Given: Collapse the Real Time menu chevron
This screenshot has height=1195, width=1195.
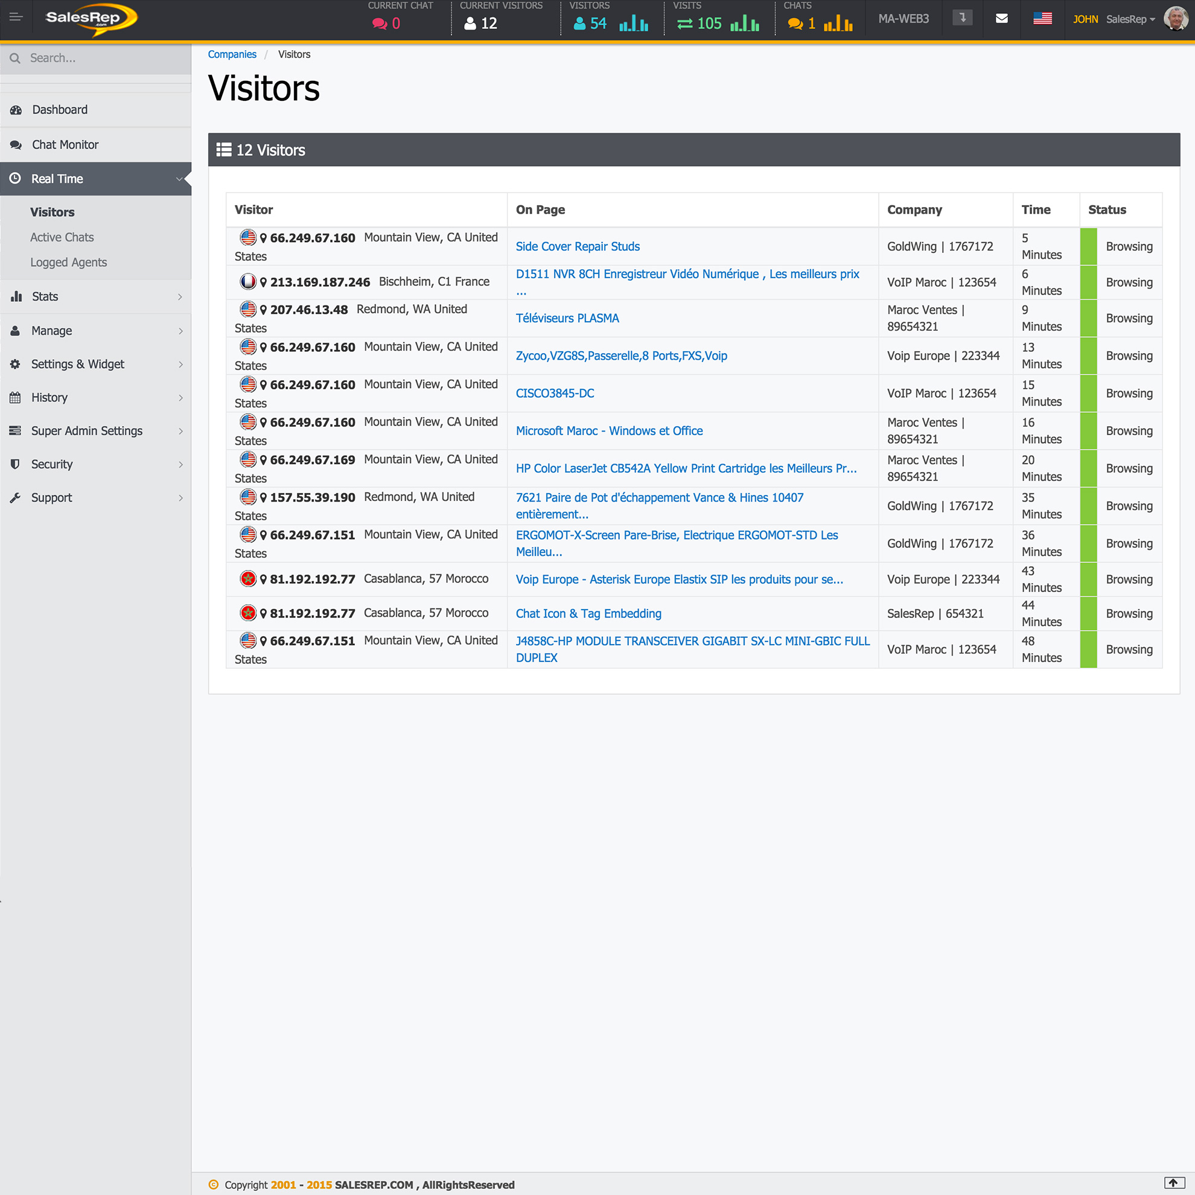Looking at the screenshot, I should click(x=179, y=179).
